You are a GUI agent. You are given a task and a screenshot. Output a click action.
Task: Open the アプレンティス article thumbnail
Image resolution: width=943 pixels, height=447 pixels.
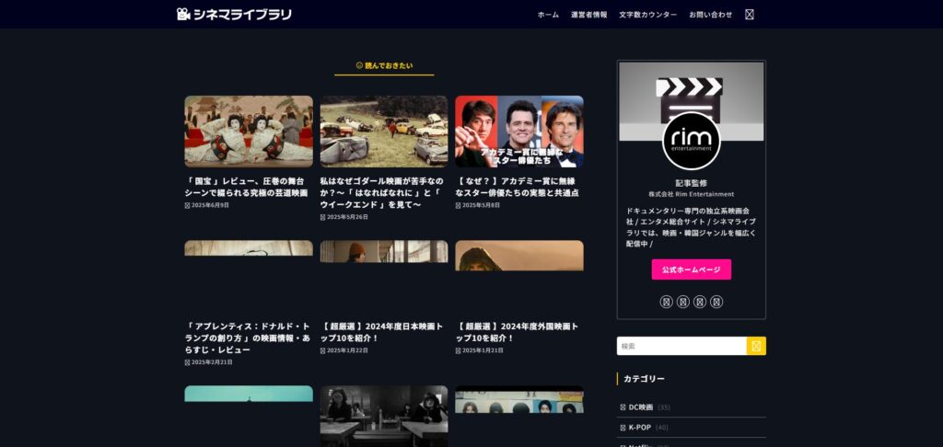(x=249, y=247)
